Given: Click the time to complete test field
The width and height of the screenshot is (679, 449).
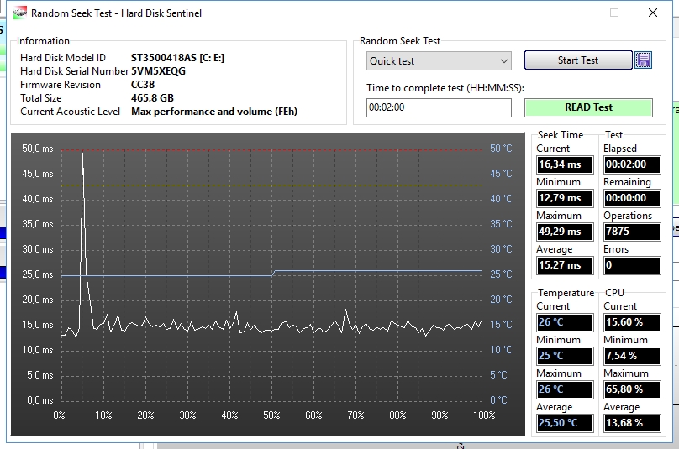Looking at the screenshot, I should tap(439, 107).
